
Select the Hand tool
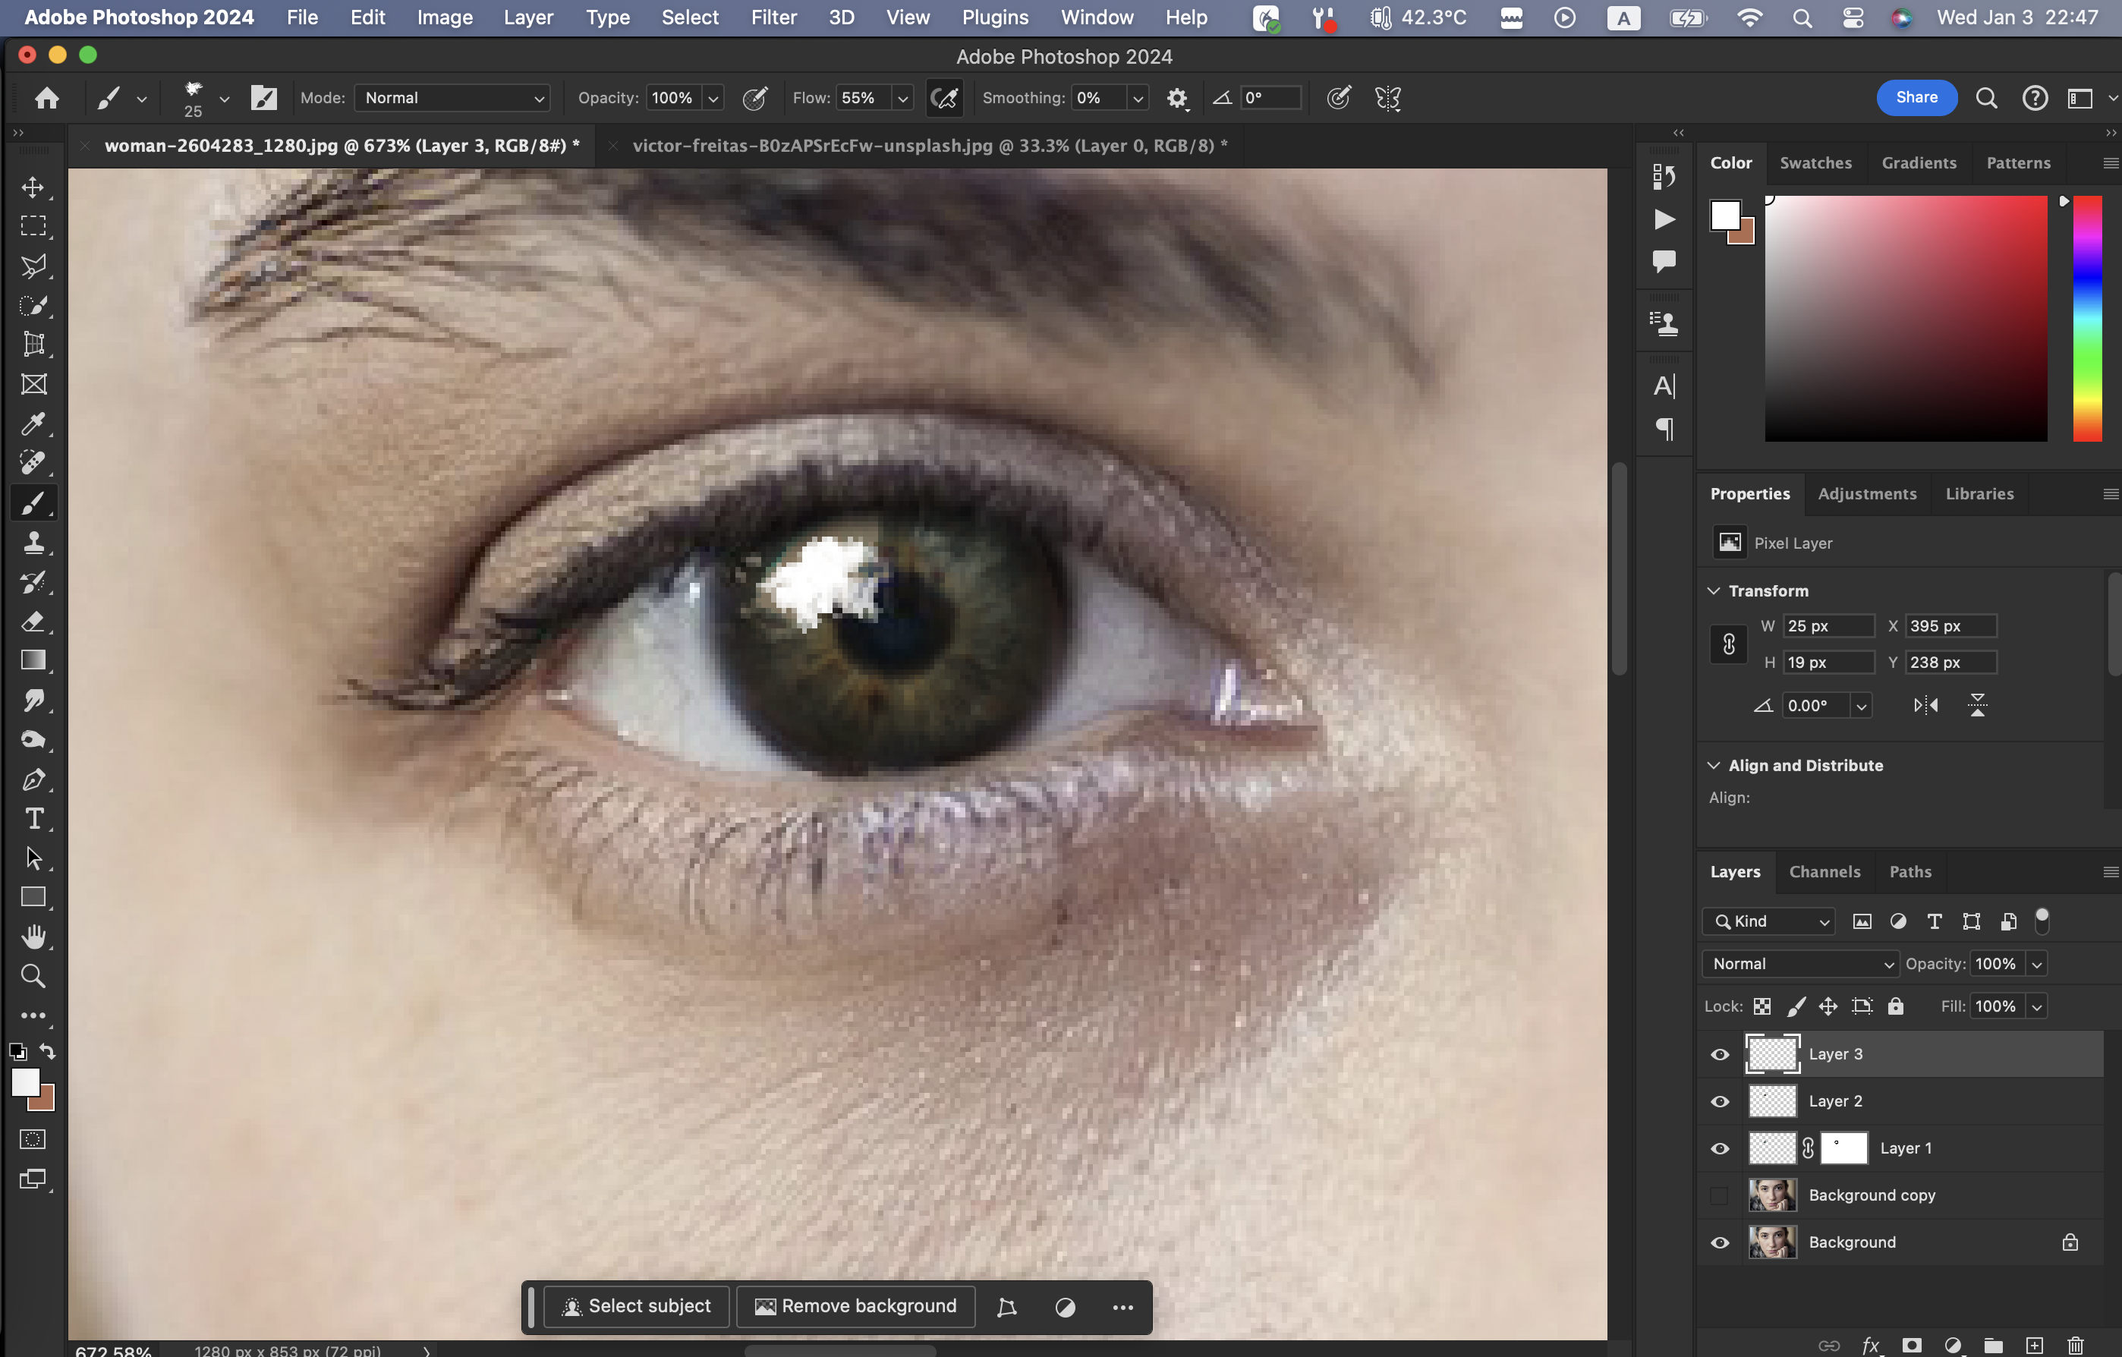pyautogui.click(x=33, y=936)
